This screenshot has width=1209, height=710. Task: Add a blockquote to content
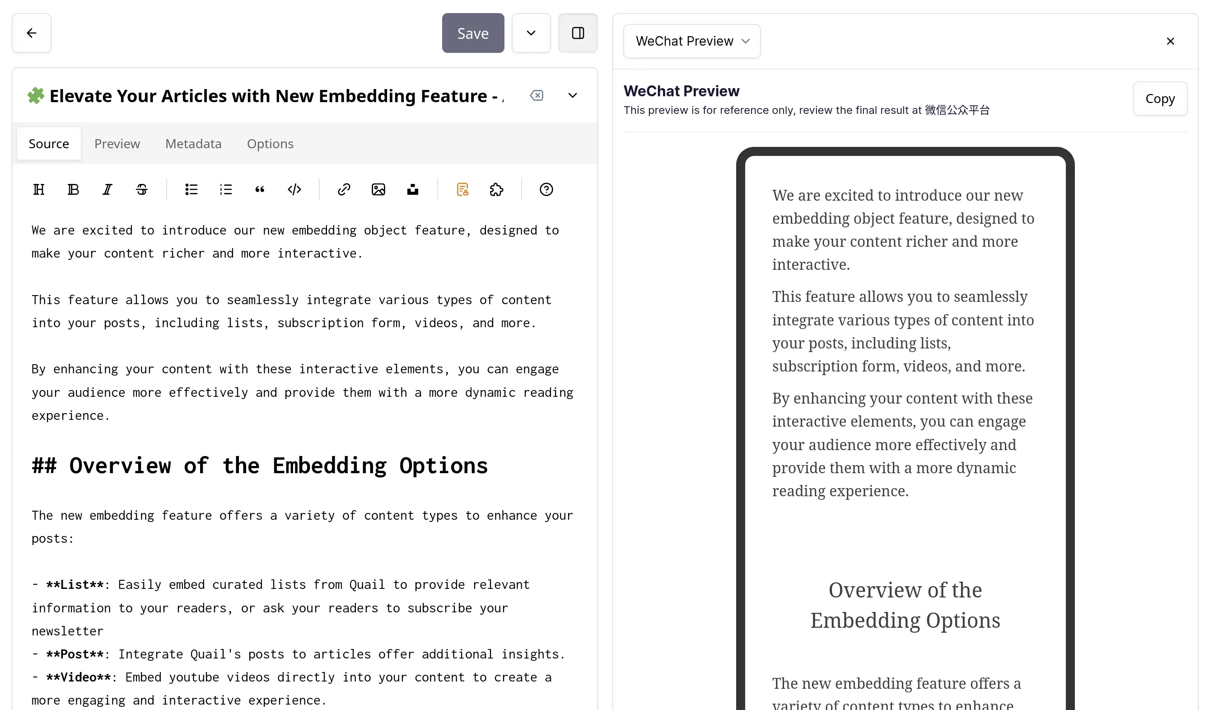coord(259,189)
